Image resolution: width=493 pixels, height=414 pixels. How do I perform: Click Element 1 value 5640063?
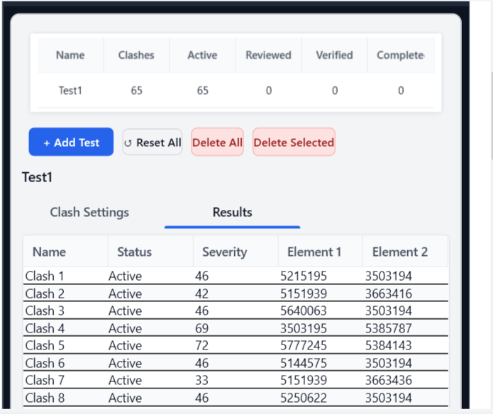[x=304, y=311]
